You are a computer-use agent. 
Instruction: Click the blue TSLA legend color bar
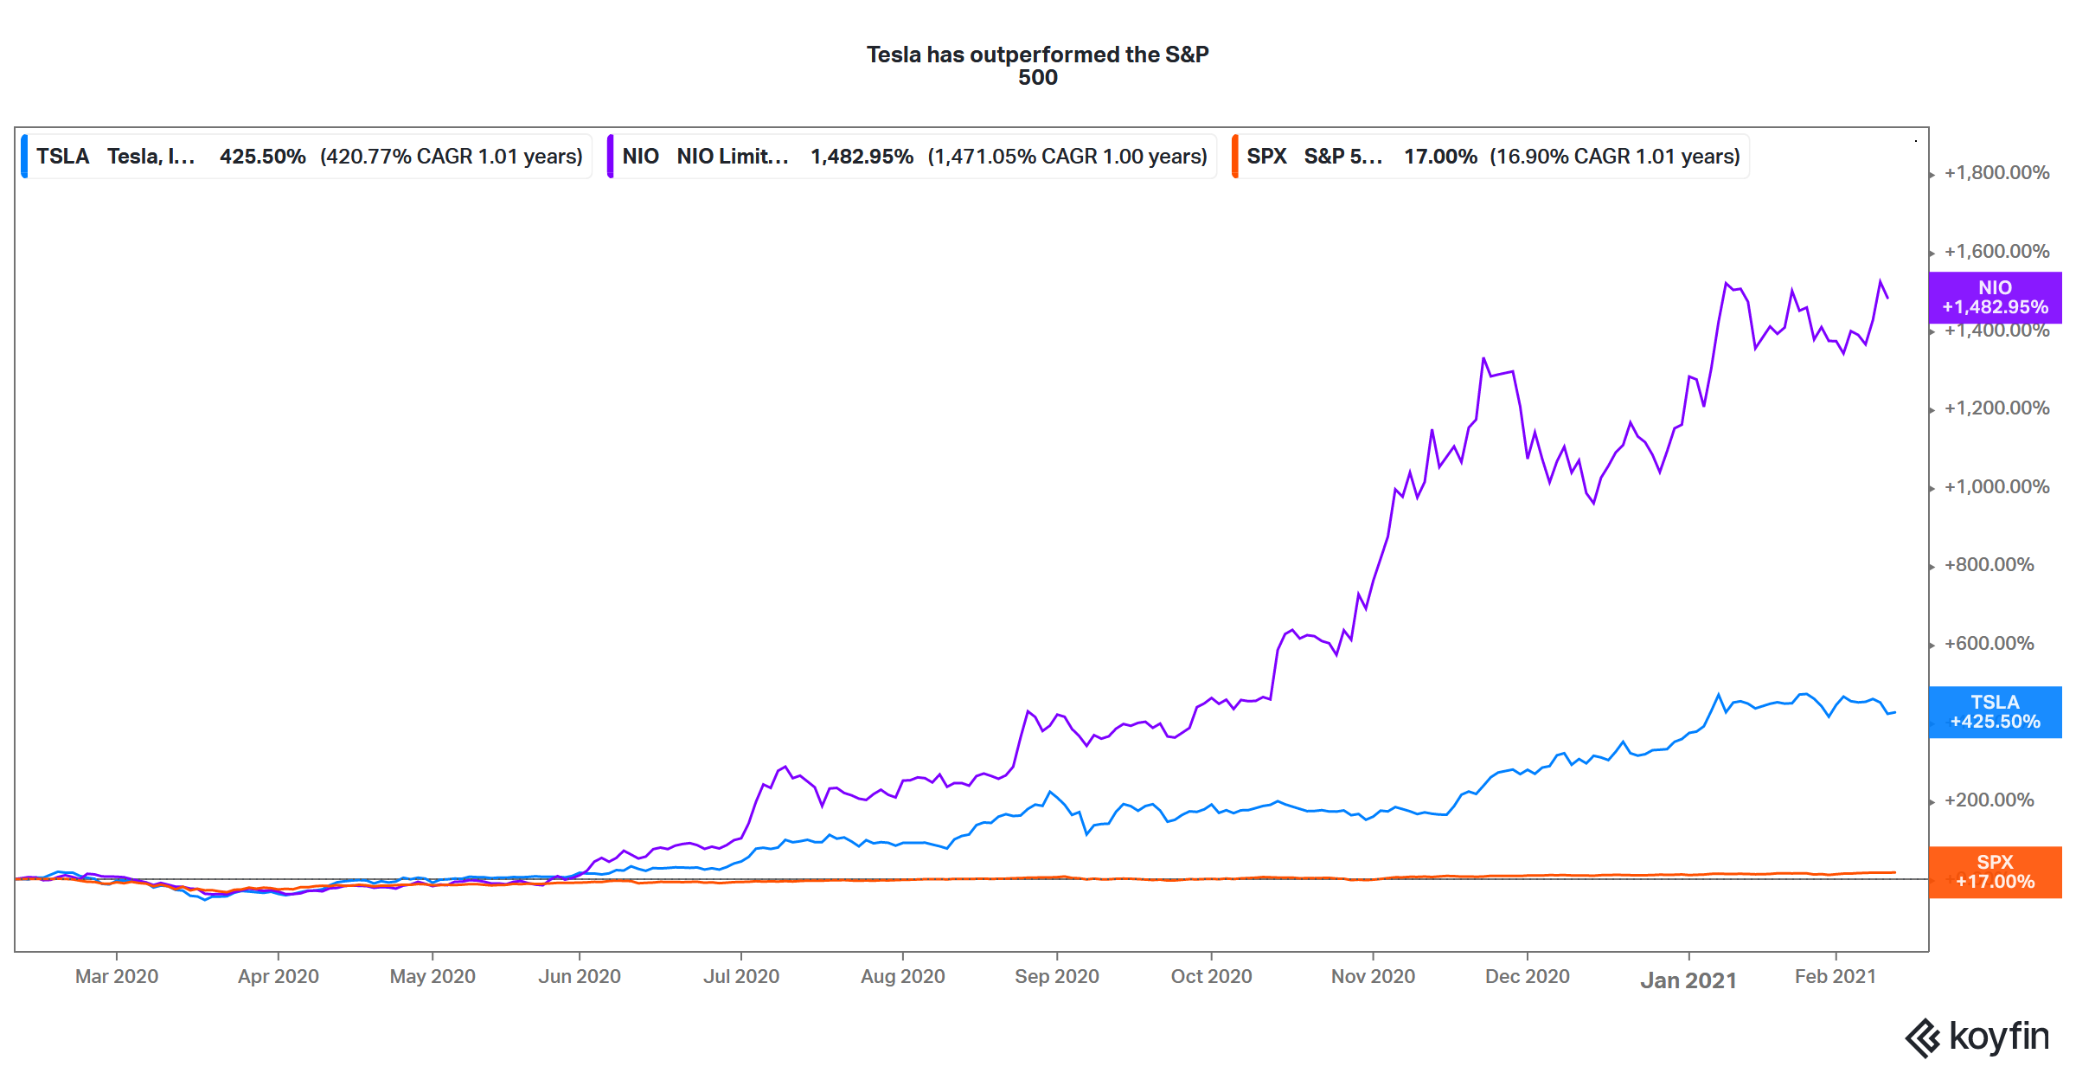[x=24, y=157]
